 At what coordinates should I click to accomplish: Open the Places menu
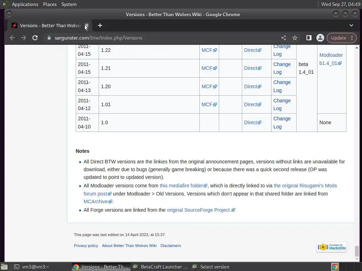point(49,4)
